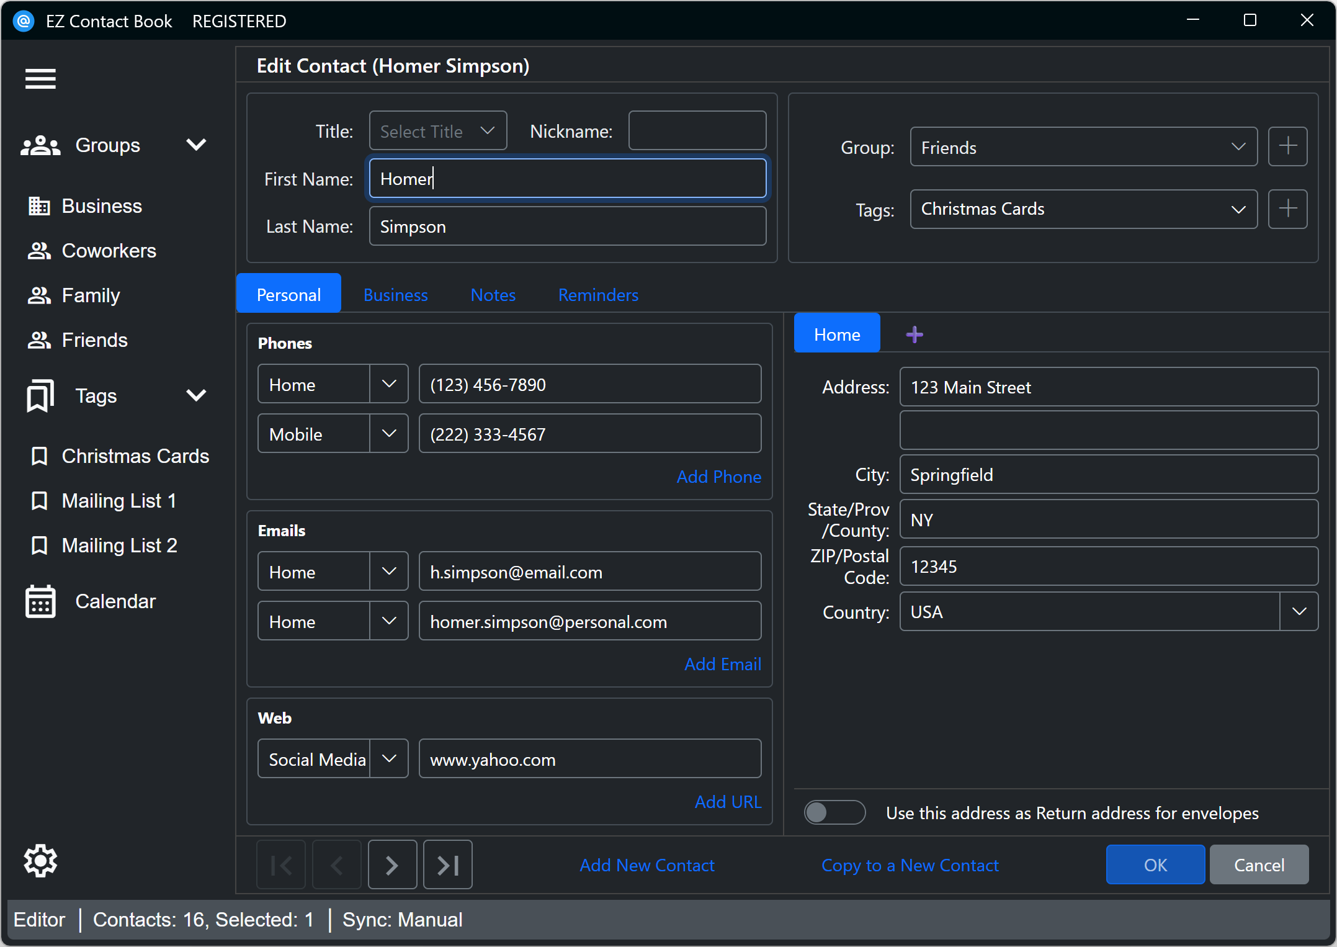
Task: Open the Select Title dropdown
Action: tap(437, 131)
